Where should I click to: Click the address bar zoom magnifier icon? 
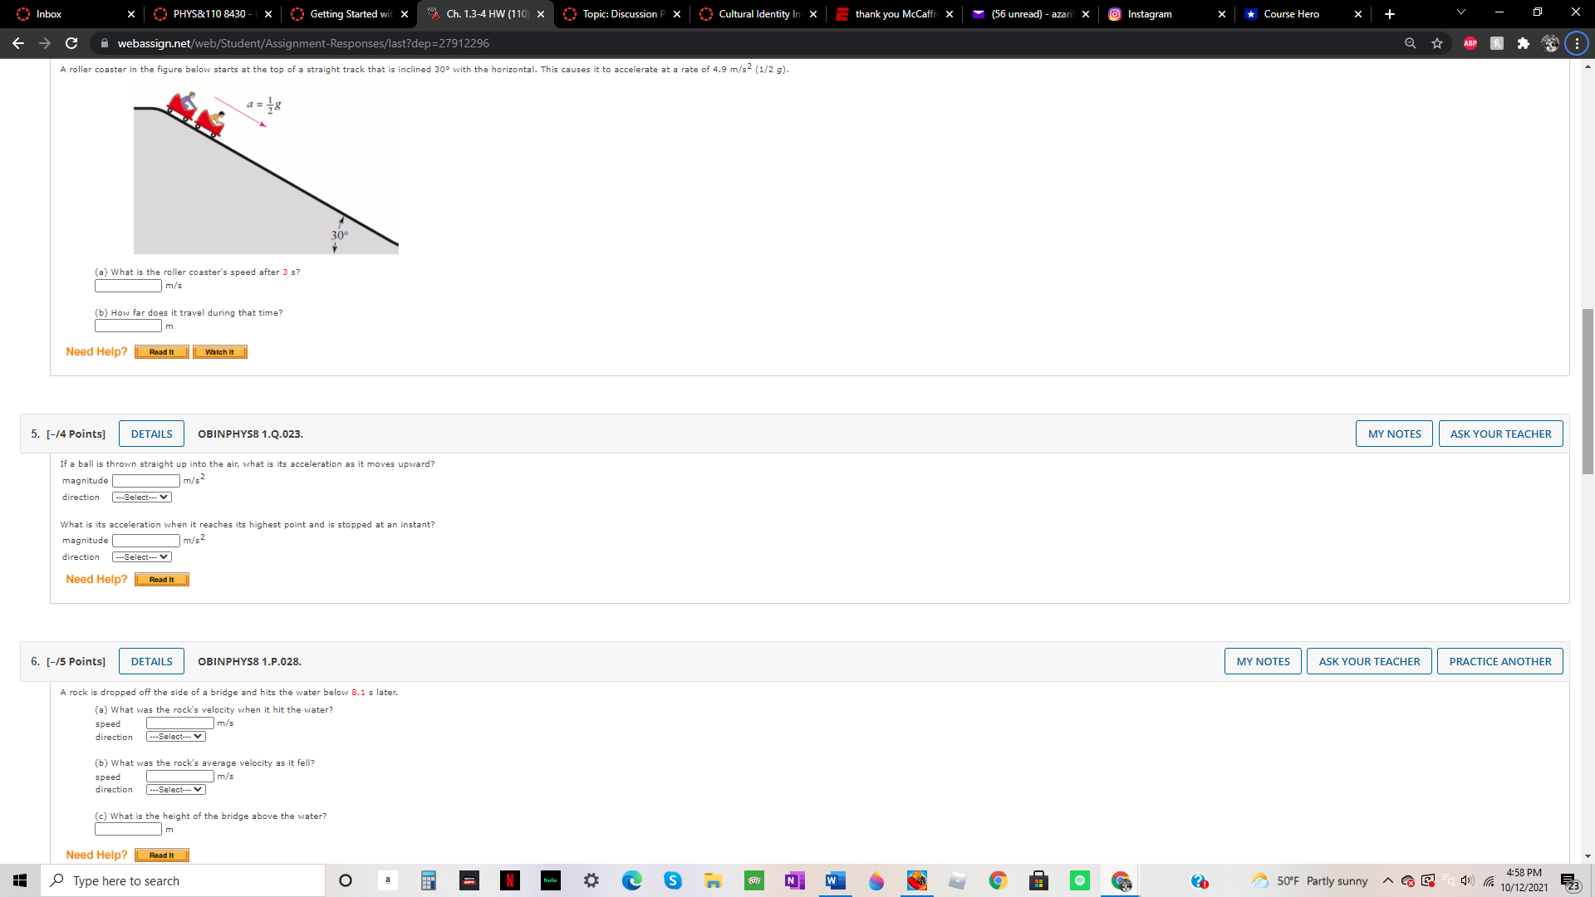[1410, 43]
